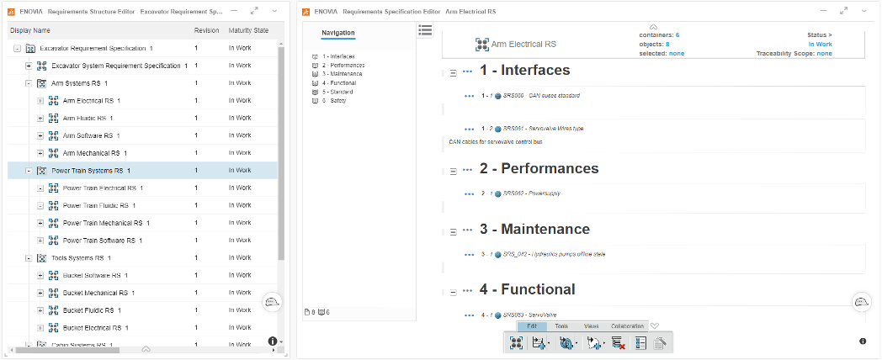
Task: Collapse the action bar with heart-shaped chevron
Action: [654, 326]
